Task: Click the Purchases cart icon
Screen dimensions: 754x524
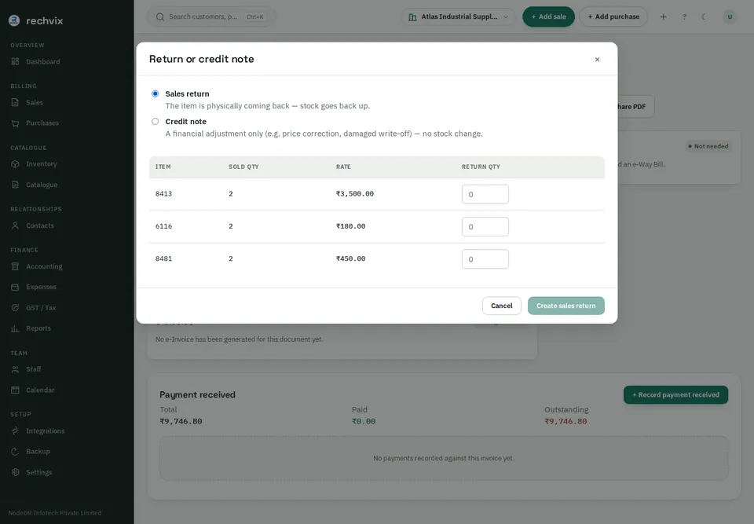Action: pos(16,123)
